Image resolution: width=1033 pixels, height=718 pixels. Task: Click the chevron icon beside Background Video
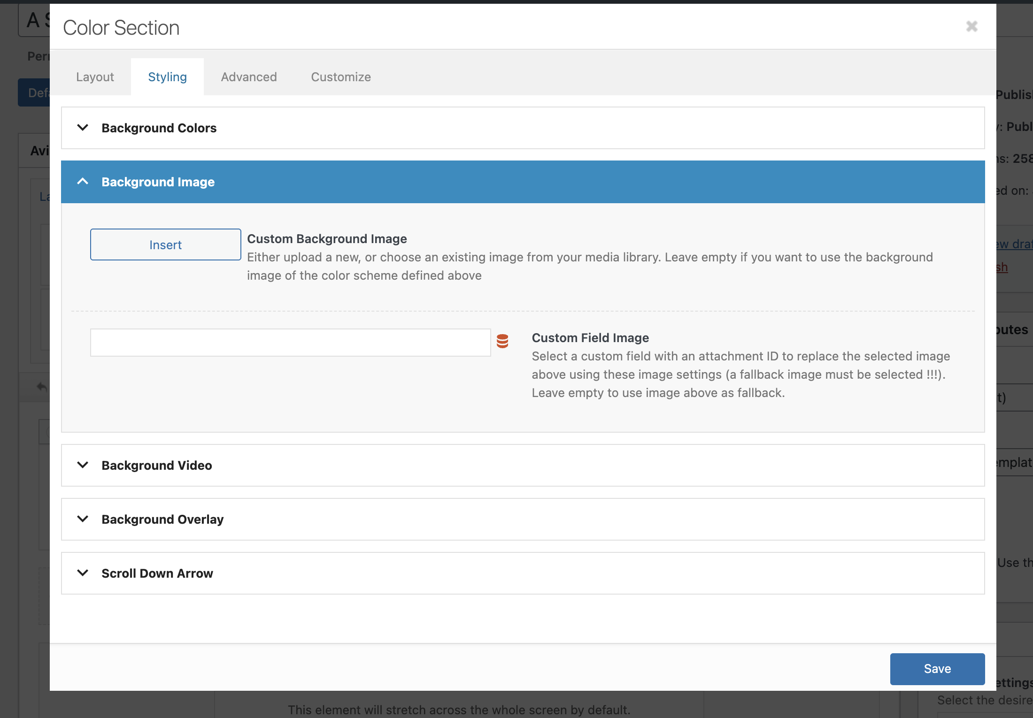[x=83, y=465]
